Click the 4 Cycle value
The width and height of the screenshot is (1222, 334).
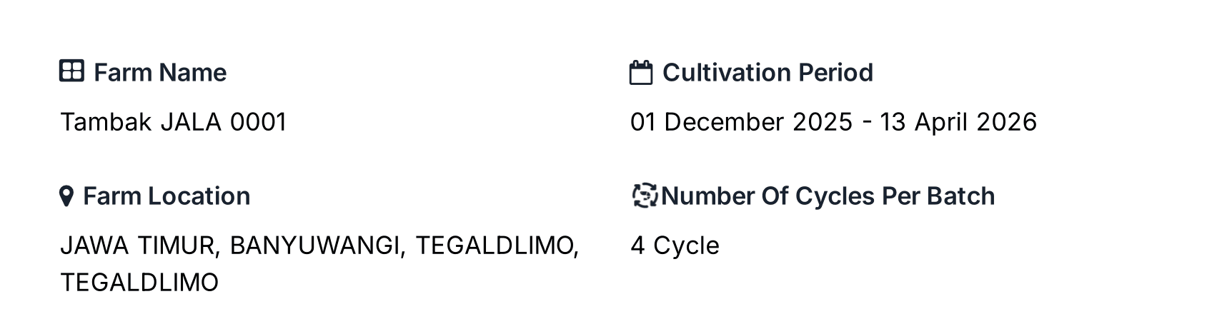[675, 246]
